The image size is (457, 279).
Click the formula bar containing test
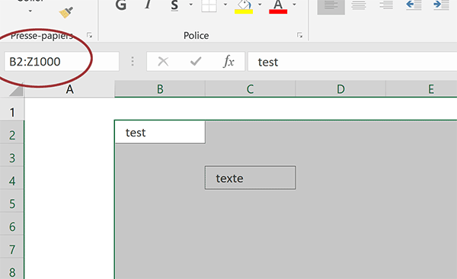tap(353, 62)
